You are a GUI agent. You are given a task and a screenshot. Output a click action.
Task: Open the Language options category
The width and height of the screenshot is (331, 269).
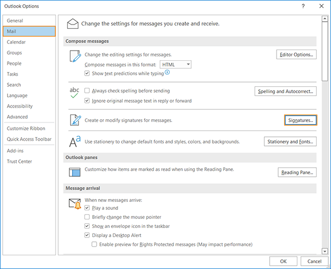(29, 95)
